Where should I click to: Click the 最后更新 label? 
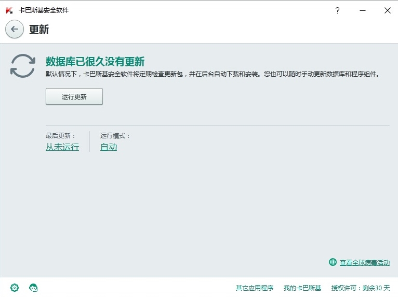click(60, 136)
